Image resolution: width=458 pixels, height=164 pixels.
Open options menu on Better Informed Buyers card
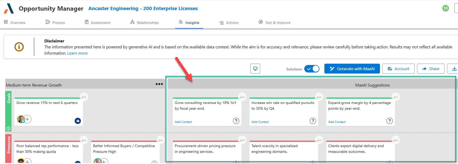click(x=160, y=140)
